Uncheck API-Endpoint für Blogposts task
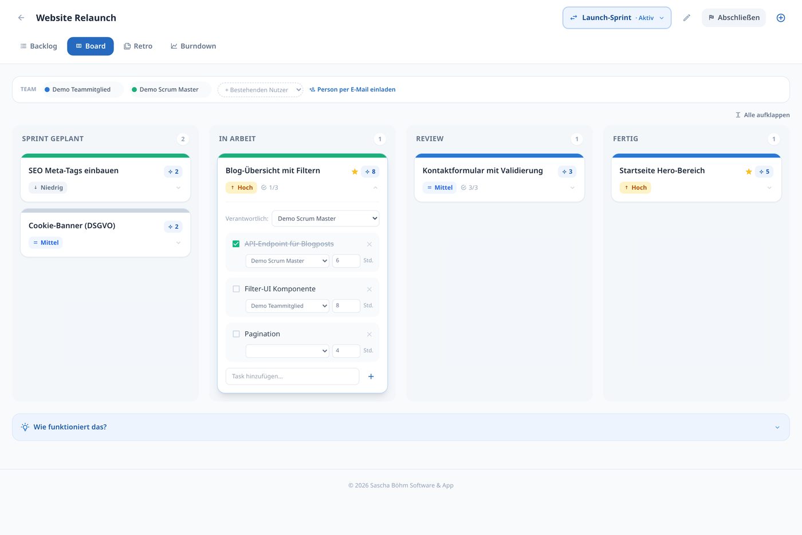 pyautogui.click(x=236, y=244)
